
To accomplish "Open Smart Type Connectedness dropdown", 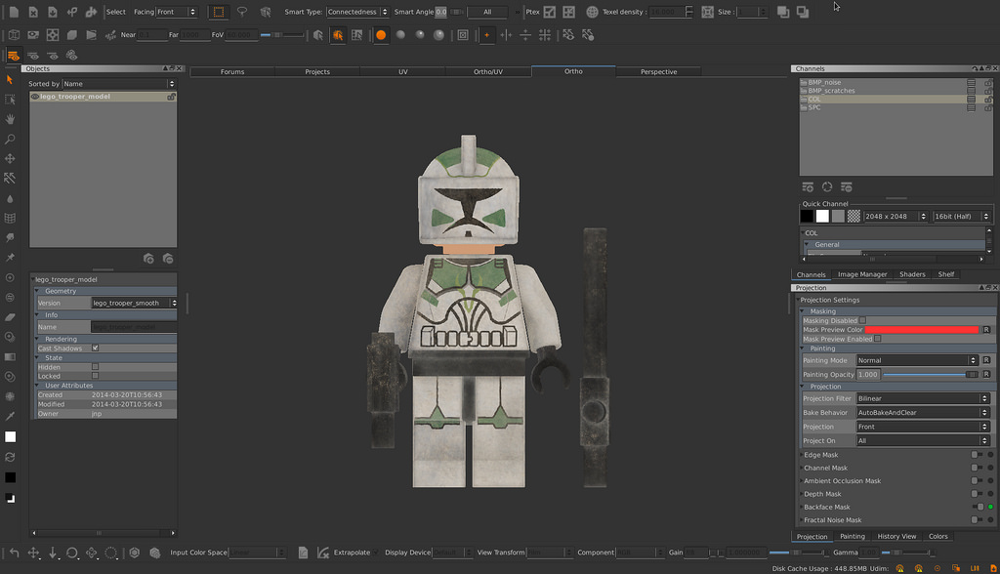I will (357, 12).
